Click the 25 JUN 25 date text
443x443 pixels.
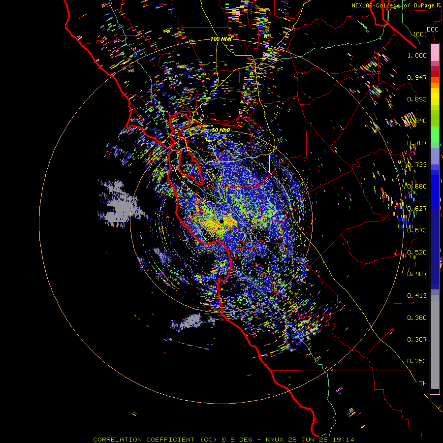(x=309, y=440)
